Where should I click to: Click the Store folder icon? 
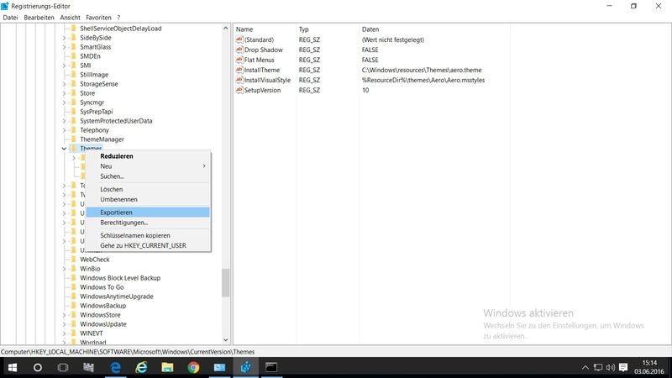[x=73, y=93]
